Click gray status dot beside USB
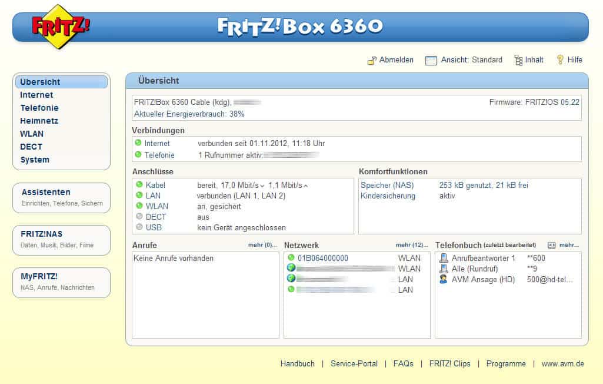 pos(139,227)
